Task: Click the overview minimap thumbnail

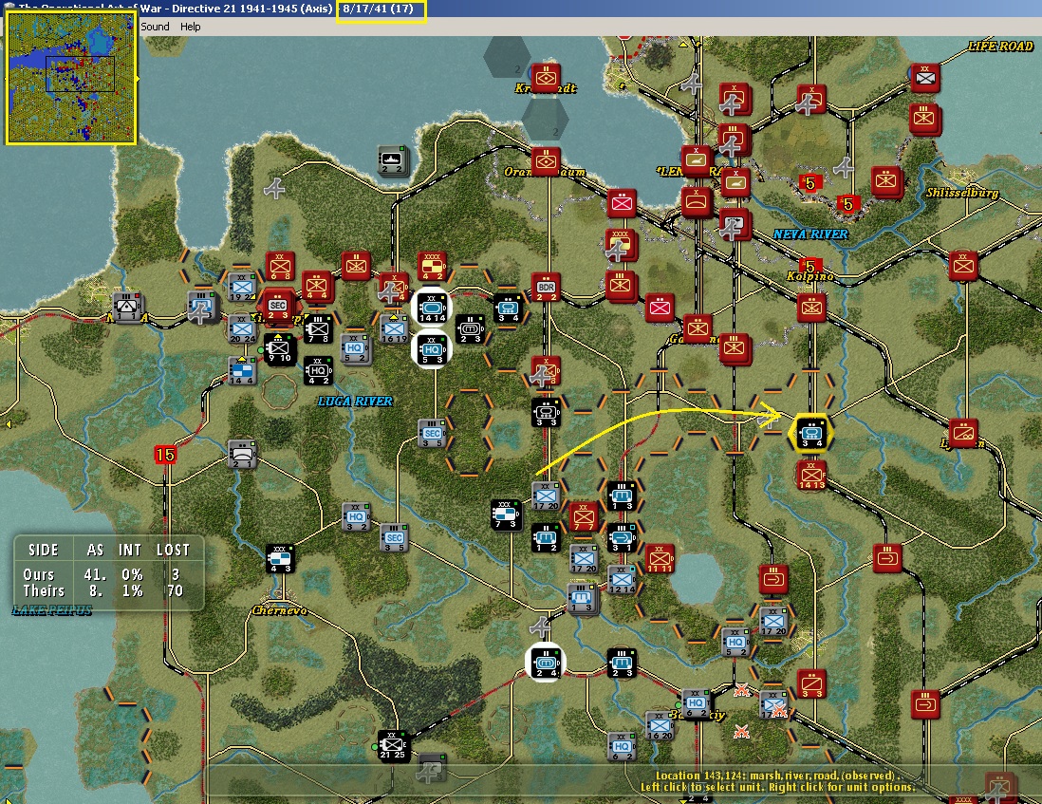Action: point(70,77)
